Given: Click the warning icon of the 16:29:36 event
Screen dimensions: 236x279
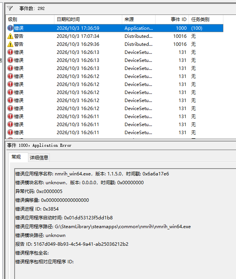Looking at the screenshot, I should (x=10, y=44).
